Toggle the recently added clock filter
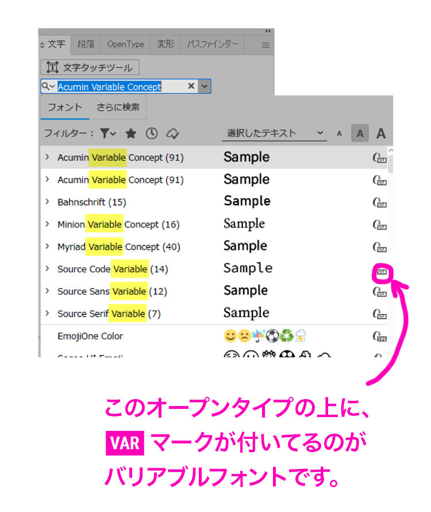The width and height of the screenshot is (431, 512). tap(152, 133)
